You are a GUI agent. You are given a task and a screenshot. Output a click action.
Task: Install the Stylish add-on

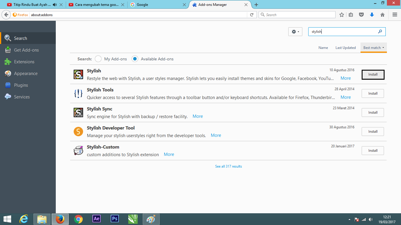click(373, 74)
